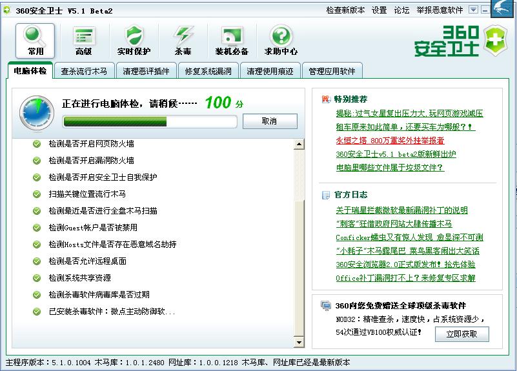Image resolution: width=517 pixels, height=371 pixels.
Task: Switch to the 电脑体检 tab
Action: (30, 70)
